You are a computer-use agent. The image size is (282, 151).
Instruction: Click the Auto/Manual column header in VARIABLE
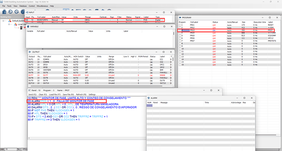pyautogui.click(x=72, y=31)
